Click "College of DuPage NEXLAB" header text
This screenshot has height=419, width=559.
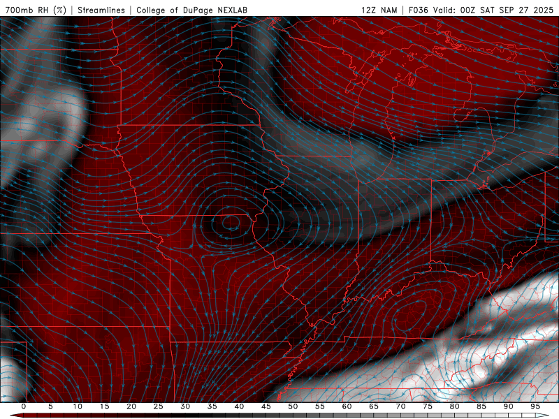point(191,10)
